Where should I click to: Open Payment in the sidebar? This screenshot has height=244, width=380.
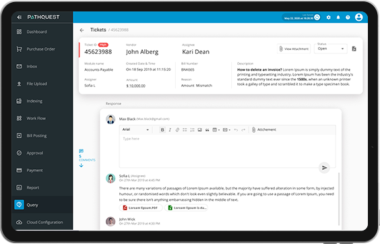(x=42, y=171)
